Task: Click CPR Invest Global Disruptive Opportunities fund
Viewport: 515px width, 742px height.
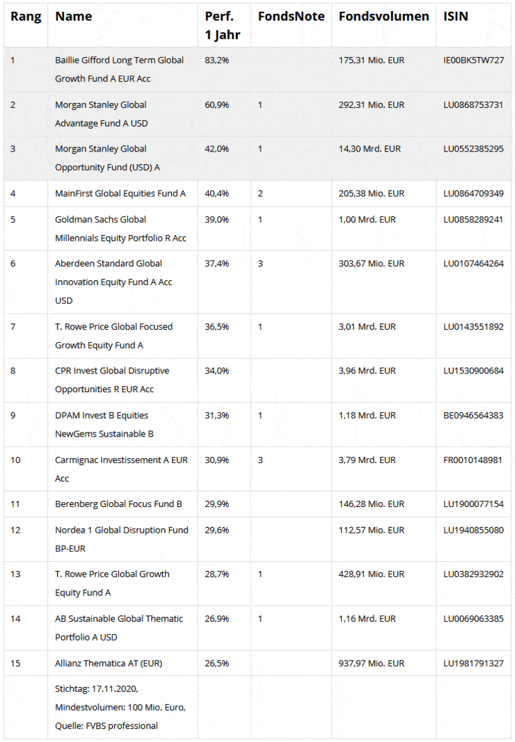Action: point(112,380)
